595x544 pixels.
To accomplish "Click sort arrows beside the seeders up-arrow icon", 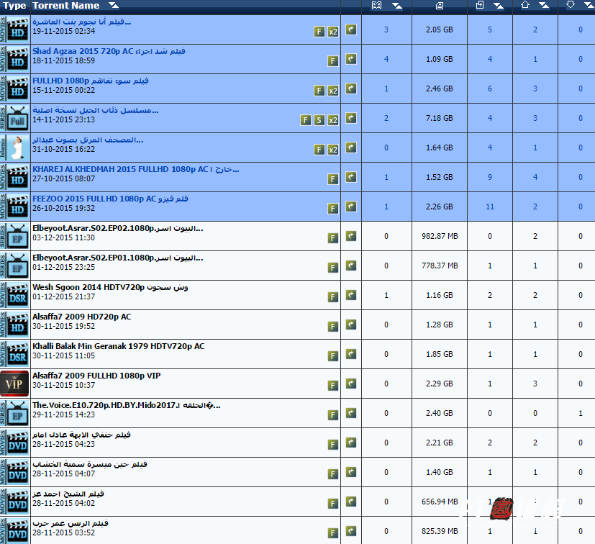I will pos(544,6).
